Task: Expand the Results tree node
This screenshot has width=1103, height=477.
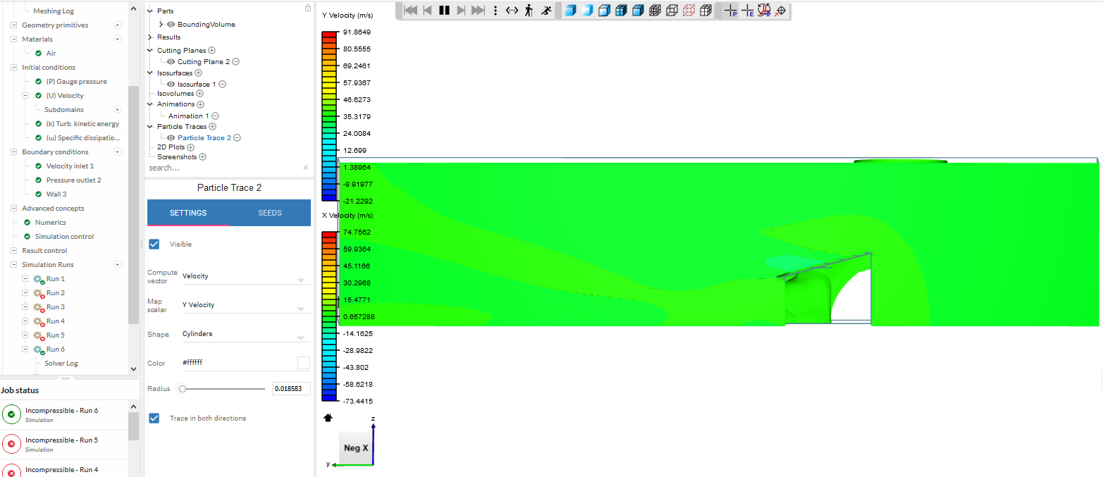Action: coord(150,37)
